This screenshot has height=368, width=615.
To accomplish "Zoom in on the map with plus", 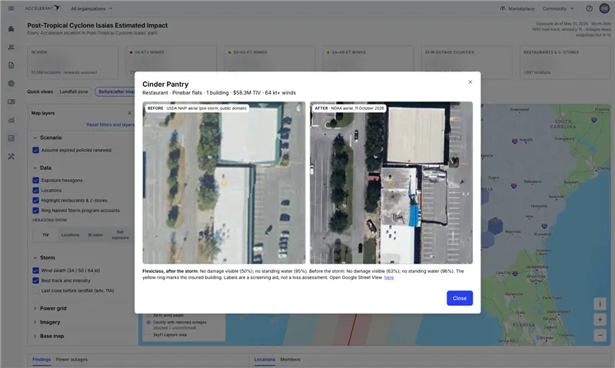I will 600,320.
